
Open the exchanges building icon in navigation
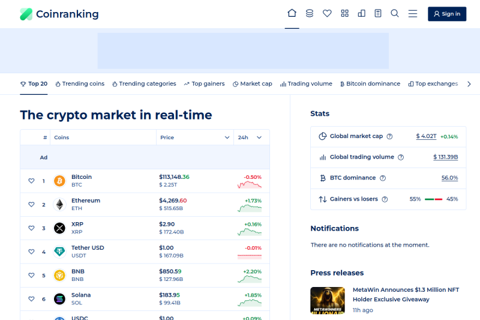pos(362,13)
